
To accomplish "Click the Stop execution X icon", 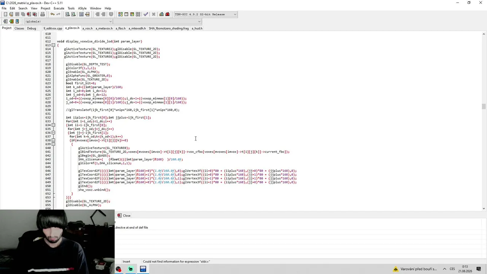I will tap(154, 14).
